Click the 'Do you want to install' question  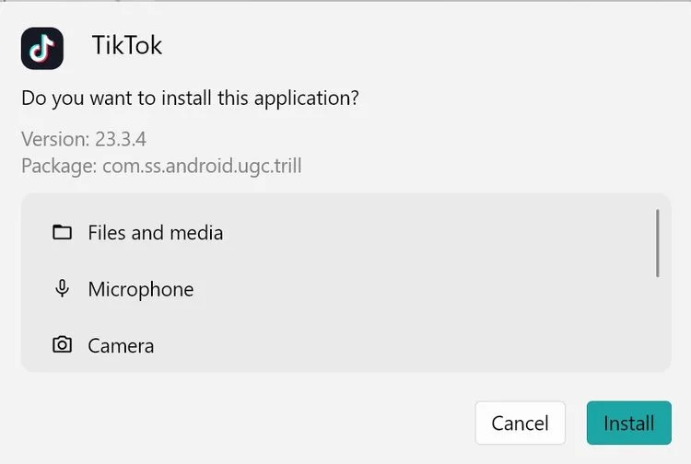[190, 99]
